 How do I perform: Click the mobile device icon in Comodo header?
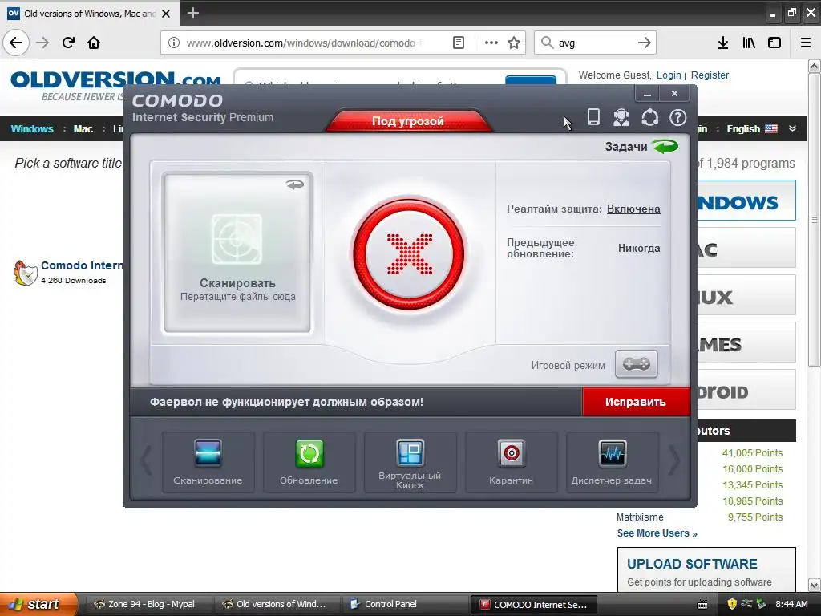click(593, 117)
